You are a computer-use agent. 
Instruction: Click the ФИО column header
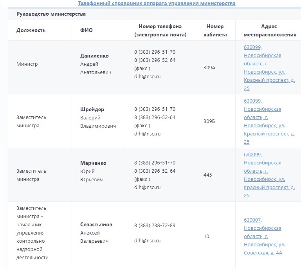click(x=87, y=31)
